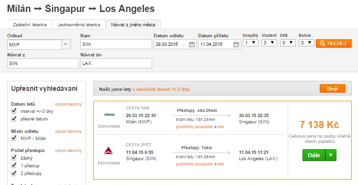Image resolution: width=358 pixels, height=185 pixels.
Task: Open the Dospělý passenger count dropdown
Action: click(x=250, y=43)
